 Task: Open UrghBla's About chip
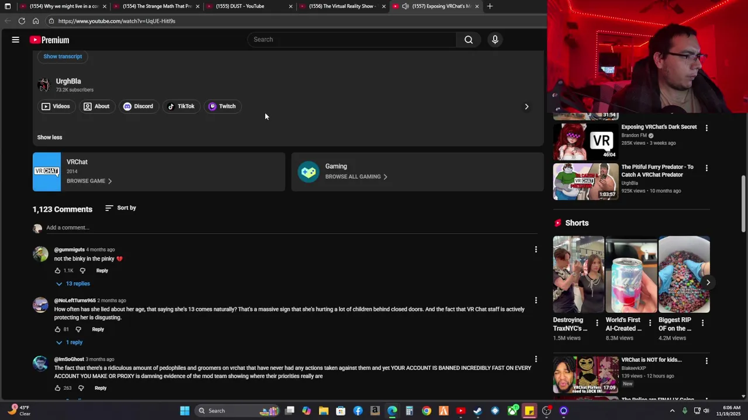(x=96, y=106)
